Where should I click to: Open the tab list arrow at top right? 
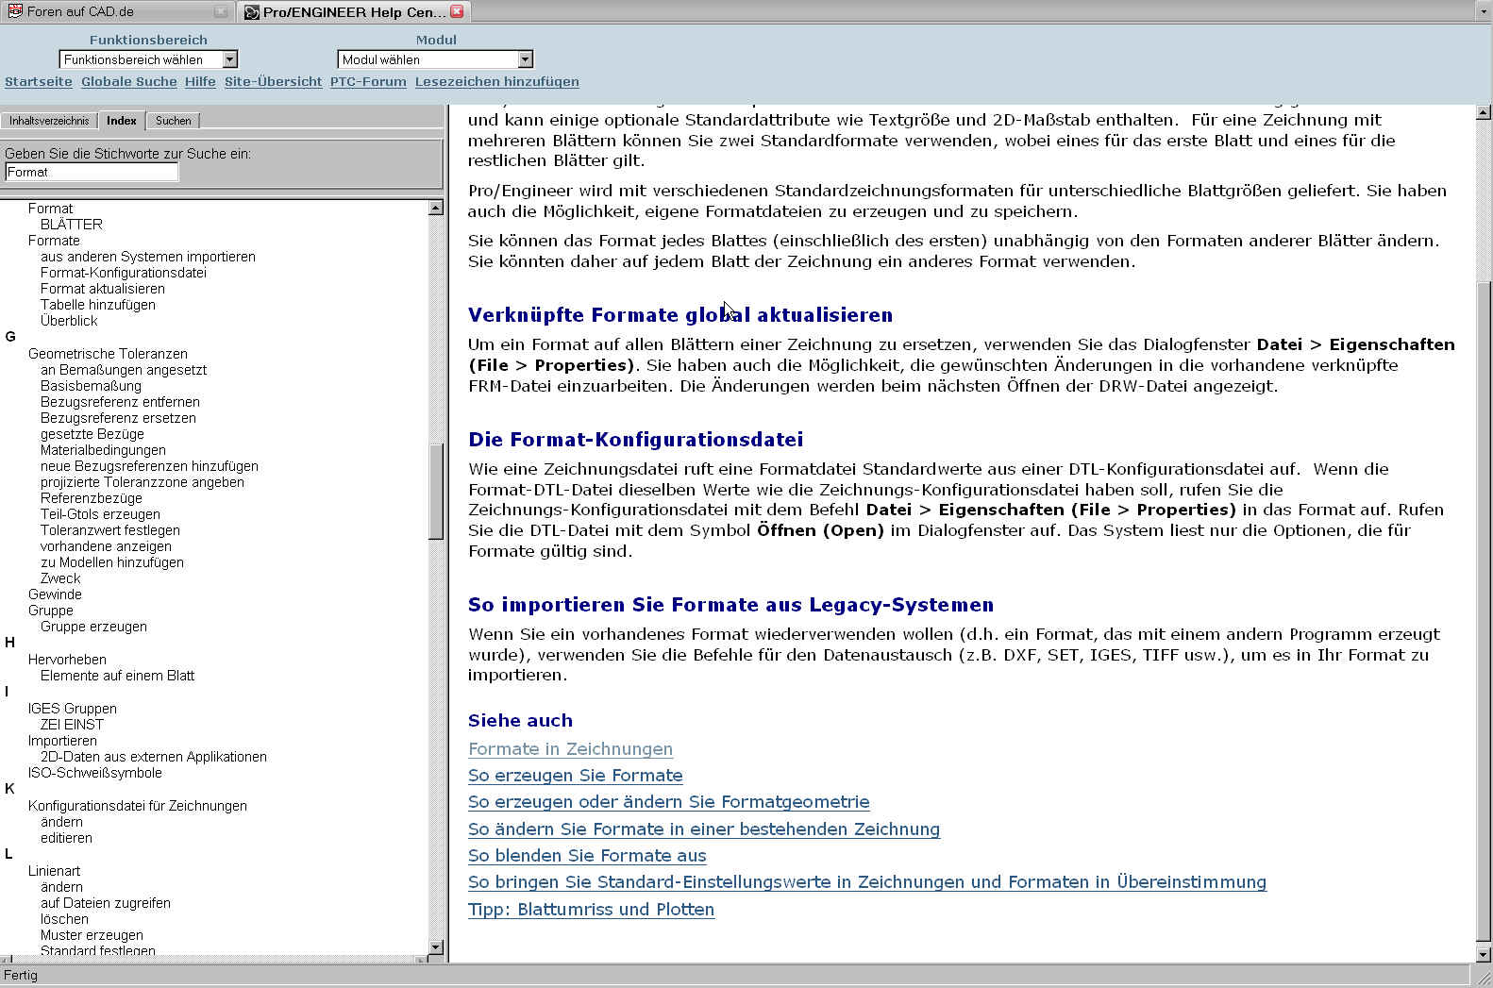point(1483,11)
